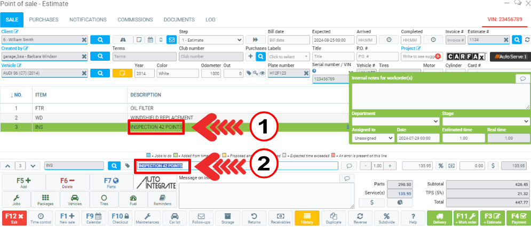
Task: Click the email envelope icon beside Step
Action: [171, 39]
